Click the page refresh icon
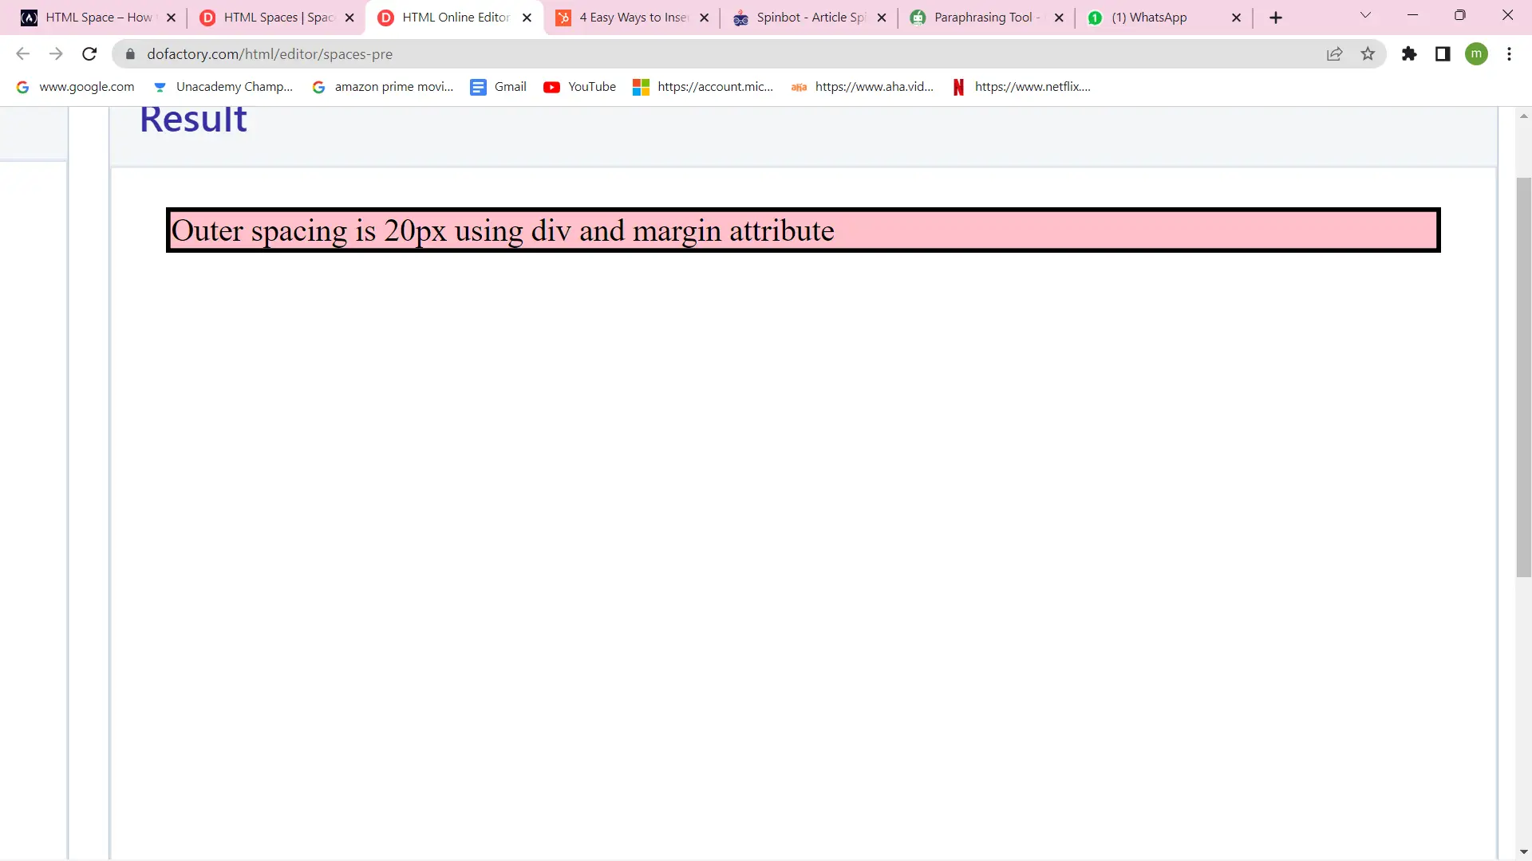The height and width of the screenshot is (861, 1532). point(89,53)
